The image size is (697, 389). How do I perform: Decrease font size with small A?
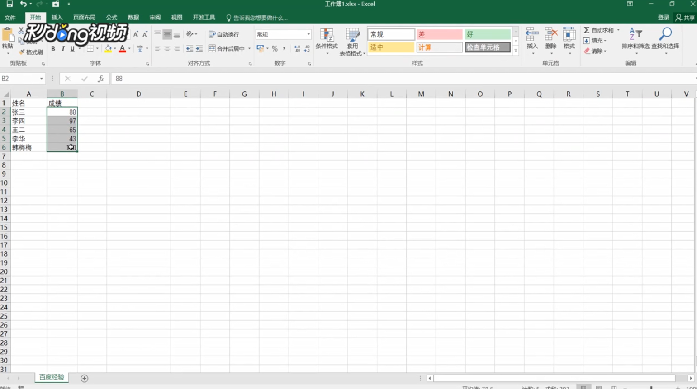(145, 34)
